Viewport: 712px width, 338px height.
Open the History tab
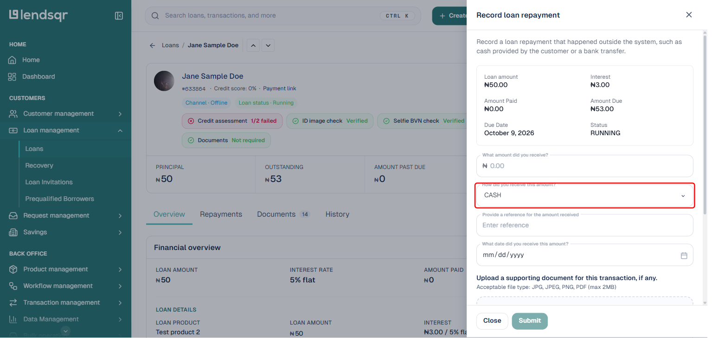(x=337, y=214)
